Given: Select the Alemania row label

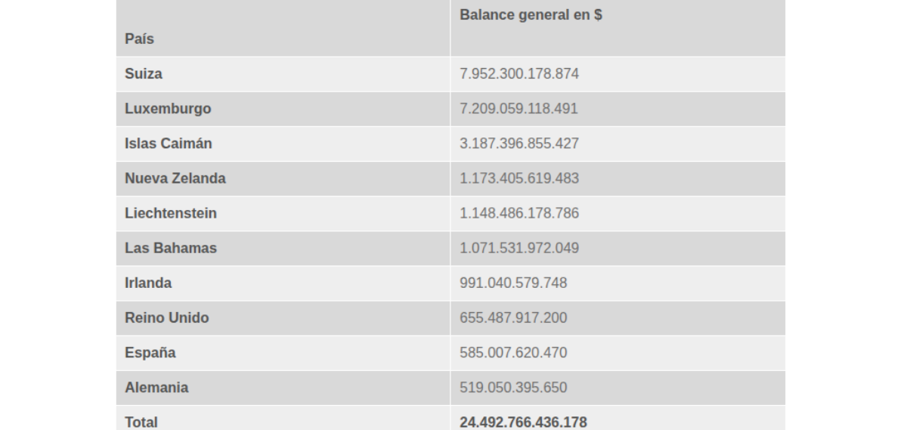Looking at the screenshot, I should pos(156,387).
